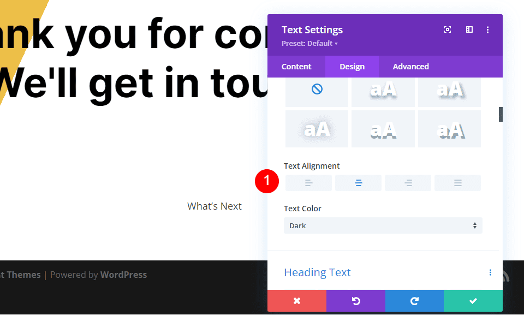The image size is (524, 315).
Task: Open the Text Color dropdown showing Dark
Action: (383, 225)
